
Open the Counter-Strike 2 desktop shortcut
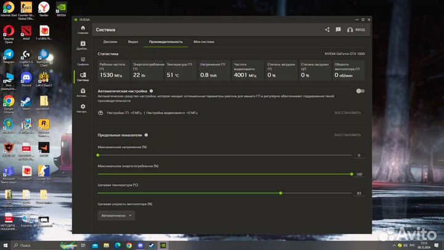[x=44, y=175]
